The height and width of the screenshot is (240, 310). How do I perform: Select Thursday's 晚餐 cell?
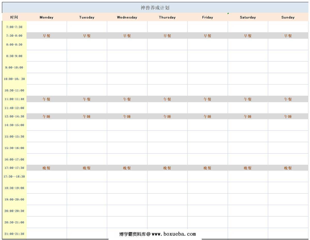167,168
